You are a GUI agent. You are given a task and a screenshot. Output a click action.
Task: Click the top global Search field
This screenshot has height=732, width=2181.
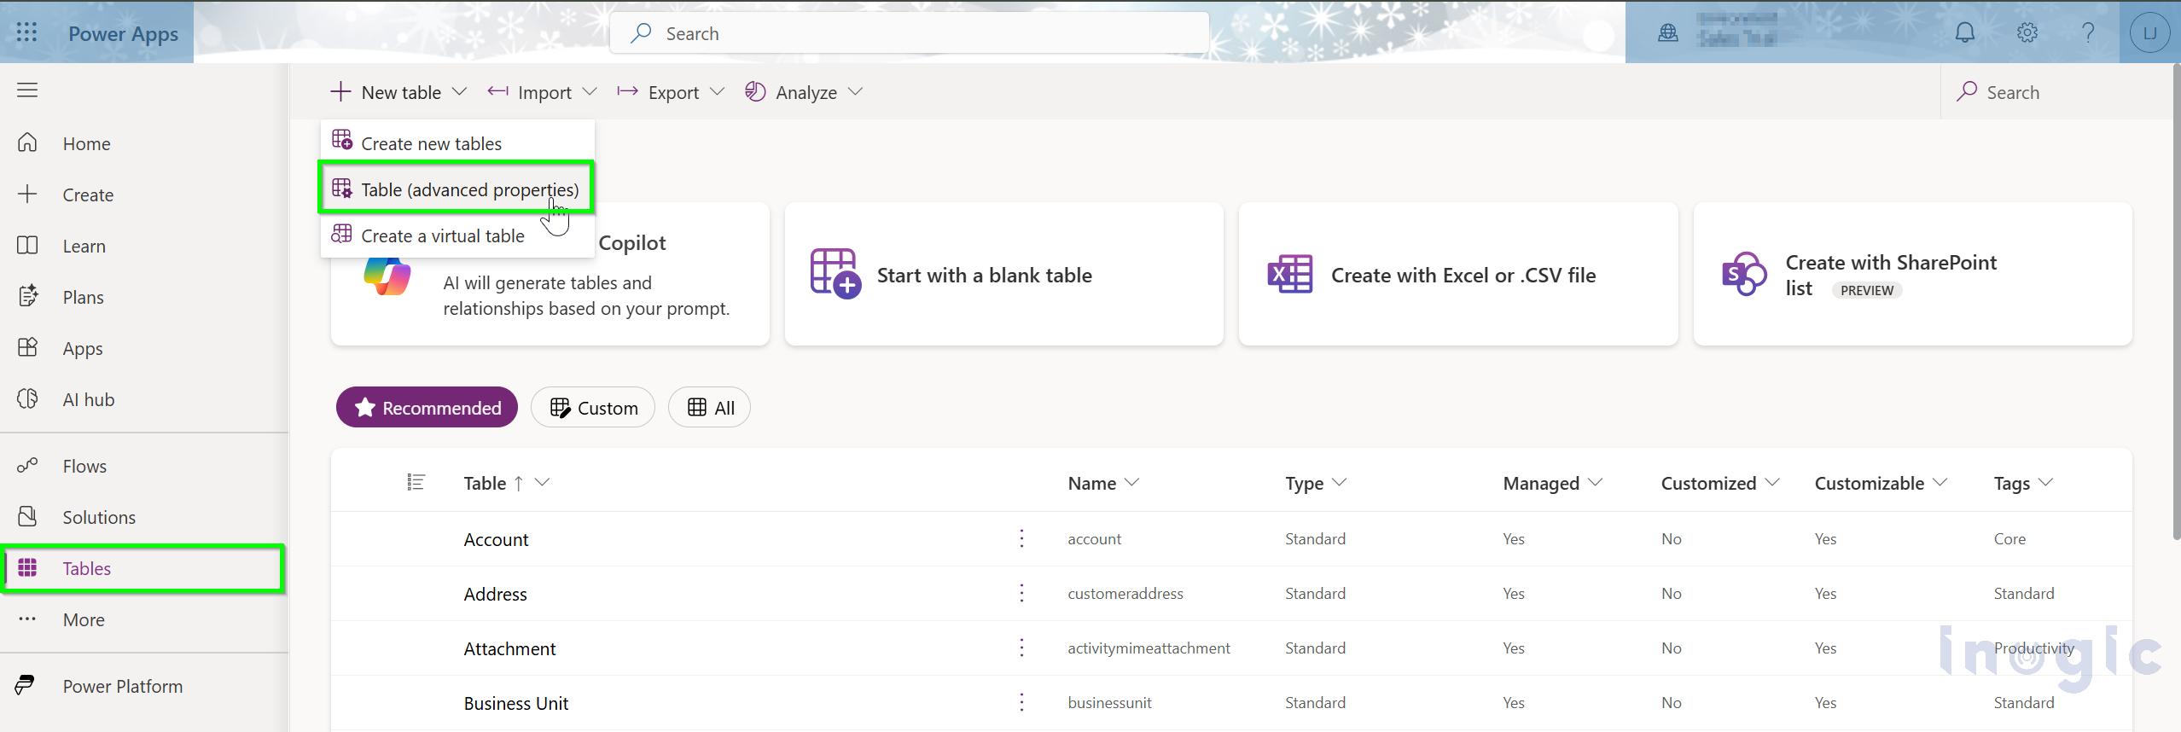click(910, 33)
